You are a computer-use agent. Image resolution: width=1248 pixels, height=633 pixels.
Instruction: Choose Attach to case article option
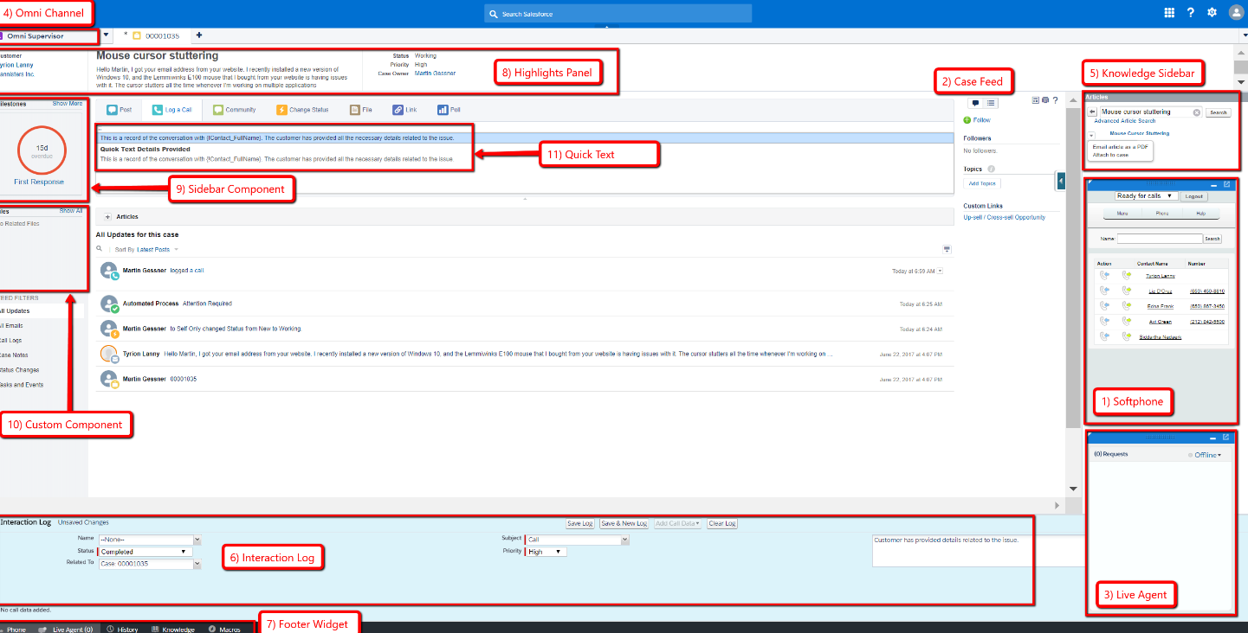(x=1111, y=155)
